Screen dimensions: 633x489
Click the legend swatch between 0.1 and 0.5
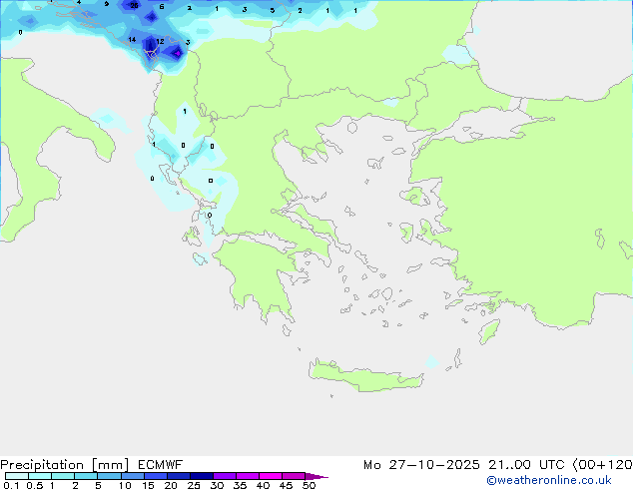pos(17,476)
